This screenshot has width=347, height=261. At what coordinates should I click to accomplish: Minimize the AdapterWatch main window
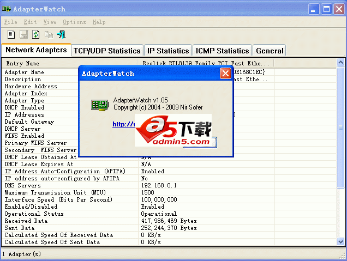[x=314, y=9]
